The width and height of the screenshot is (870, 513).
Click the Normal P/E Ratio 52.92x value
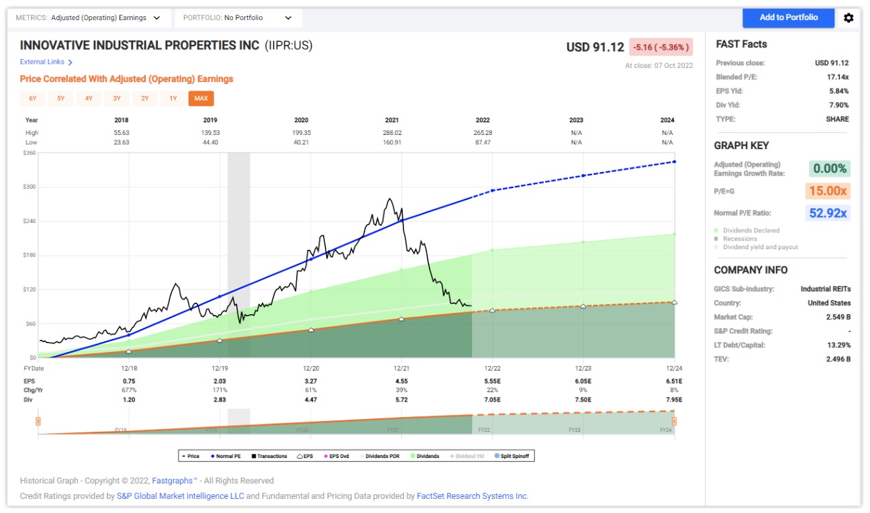coord(827,214)
